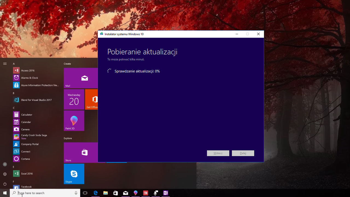This screenshot has height=197, width=350.
Task: Open the Mail live tile
Action: [x=81, y=78]
